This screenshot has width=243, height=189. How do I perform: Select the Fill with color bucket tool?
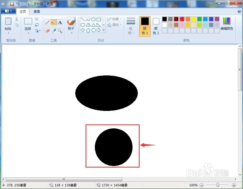pyautogui.click(x=54, y=22)
